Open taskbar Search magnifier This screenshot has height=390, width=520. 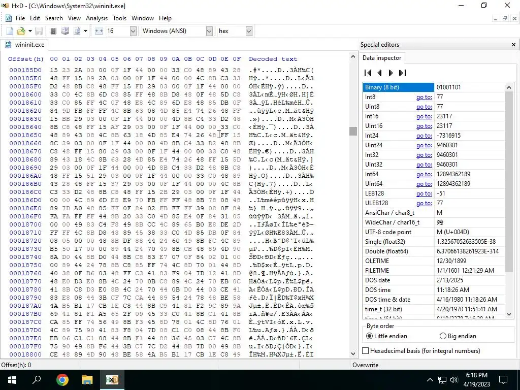pos(37,380)
